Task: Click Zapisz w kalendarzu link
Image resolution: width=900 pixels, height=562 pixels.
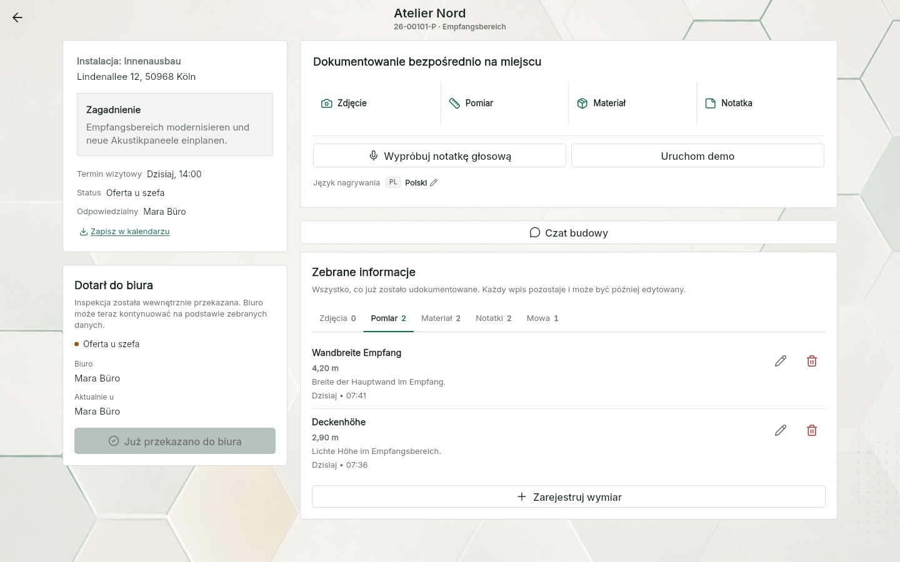Action: pos(124,232)
